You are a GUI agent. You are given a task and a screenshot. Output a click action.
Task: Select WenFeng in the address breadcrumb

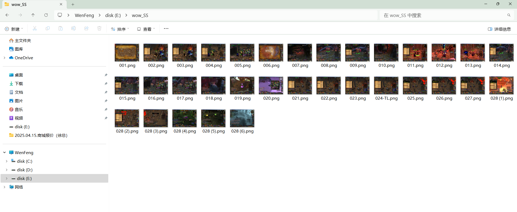[84, 15]
